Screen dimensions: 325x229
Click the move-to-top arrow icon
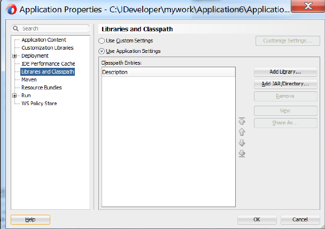point(242,121)
